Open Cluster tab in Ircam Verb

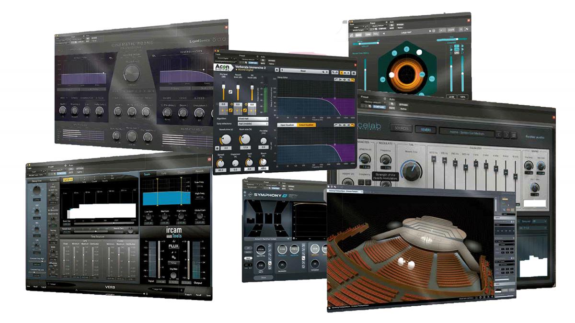pos(181,172)
